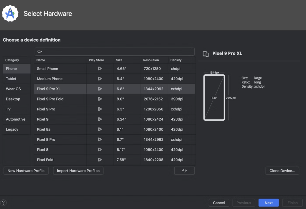Select the Desktop category
Image resolution: width=306 pixels, height=209 pixels.
click(x=17, y=99)
